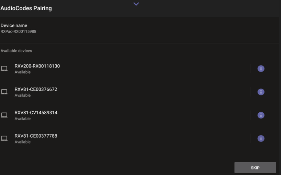Tap info icon beside RXV81-CE00377788
Screen dimensions: 281x175
tap(261, 138)
